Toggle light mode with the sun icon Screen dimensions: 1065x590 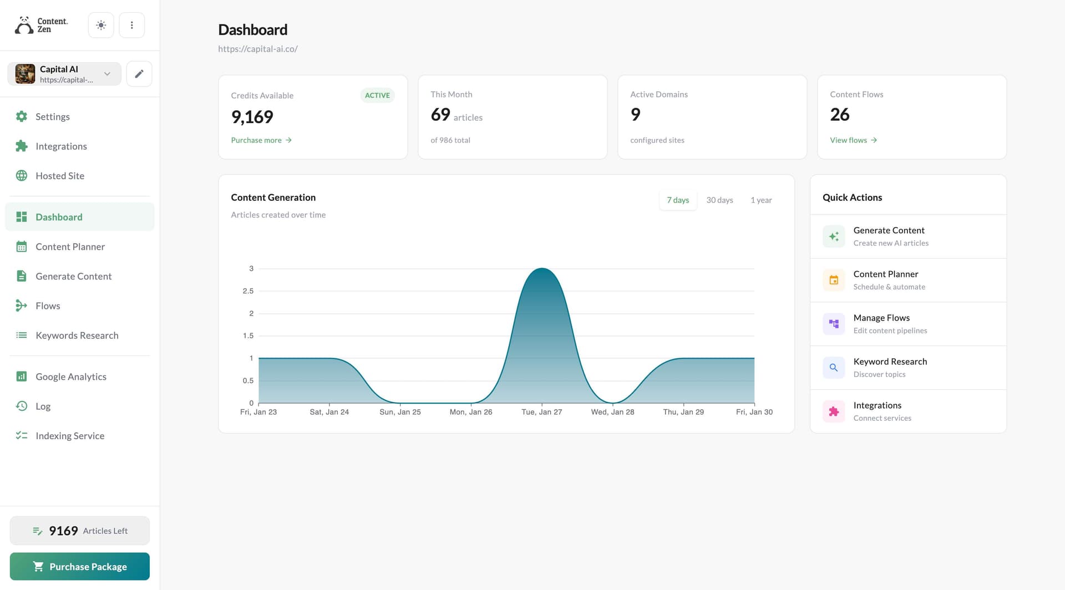[x=100, y=25]
